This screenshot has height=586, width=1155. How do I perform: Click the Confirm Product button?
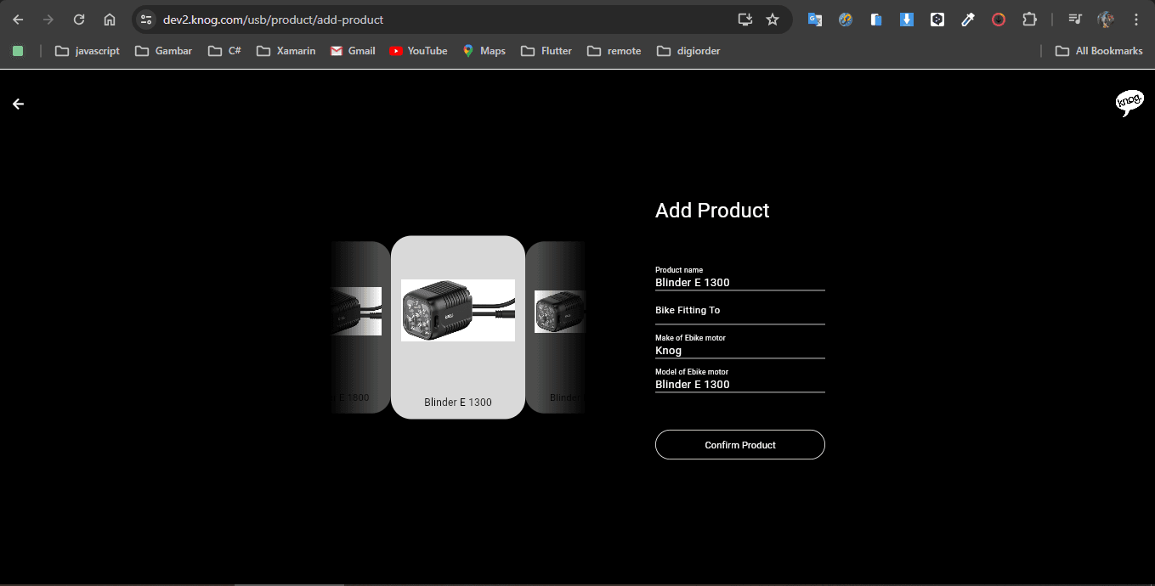[x=740, y=445]
